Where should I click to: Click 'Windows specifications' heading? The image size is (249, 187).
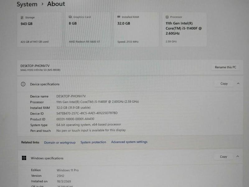click(47, 158)
